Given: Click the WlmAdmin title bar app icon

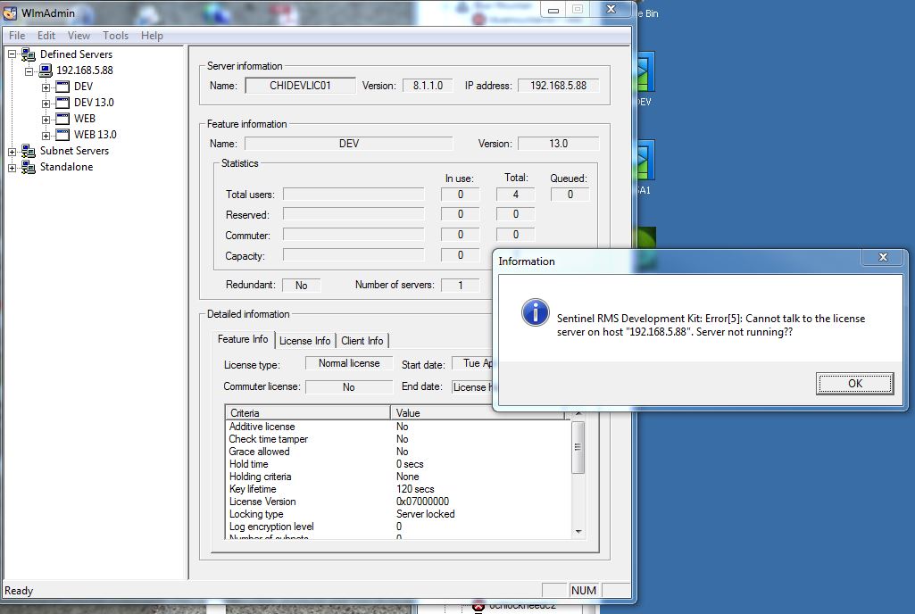Looking at the screenshot, I should click(x=10, y=12).
